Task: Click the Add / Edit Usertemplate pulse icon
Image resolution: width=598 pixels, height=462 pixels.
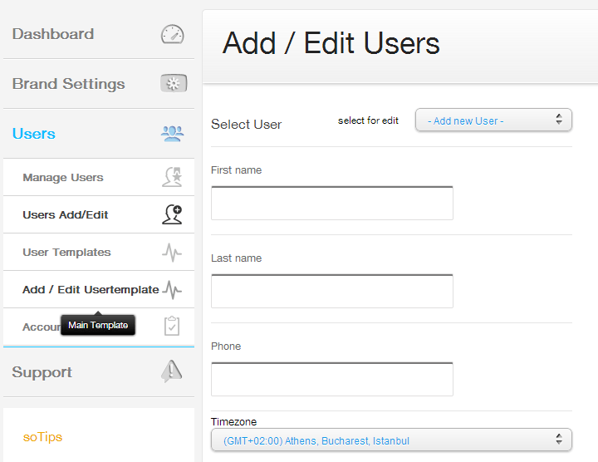Action: [x=173, y=290]
